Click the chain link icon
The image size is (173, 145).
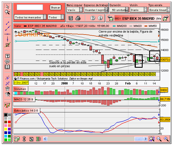(24, 139)
